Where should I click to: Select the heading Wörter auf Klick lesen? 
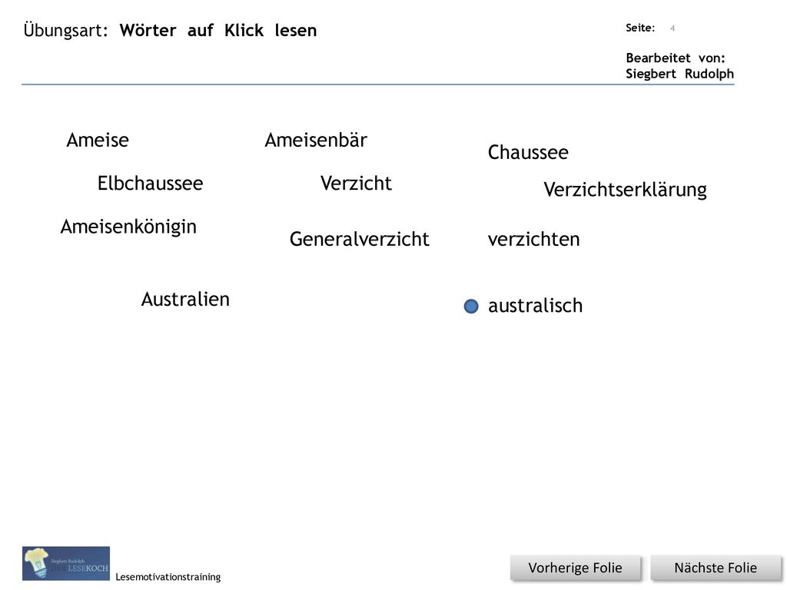click(x=218, y=31)
